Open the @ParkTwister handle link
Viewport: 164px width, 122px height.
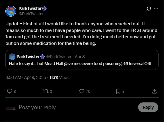point(31,14)
